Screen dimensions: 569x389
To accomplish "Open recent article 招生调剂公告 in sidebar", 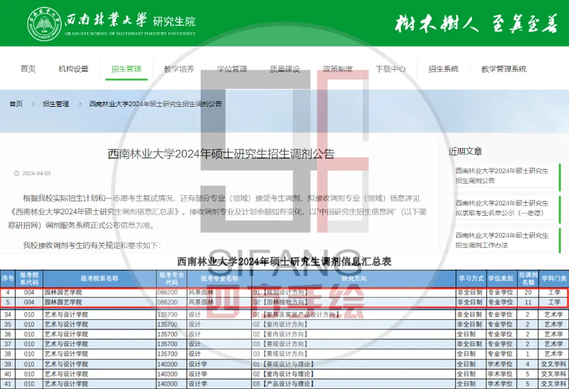I will pyautogui.click(x=502, y=175).
